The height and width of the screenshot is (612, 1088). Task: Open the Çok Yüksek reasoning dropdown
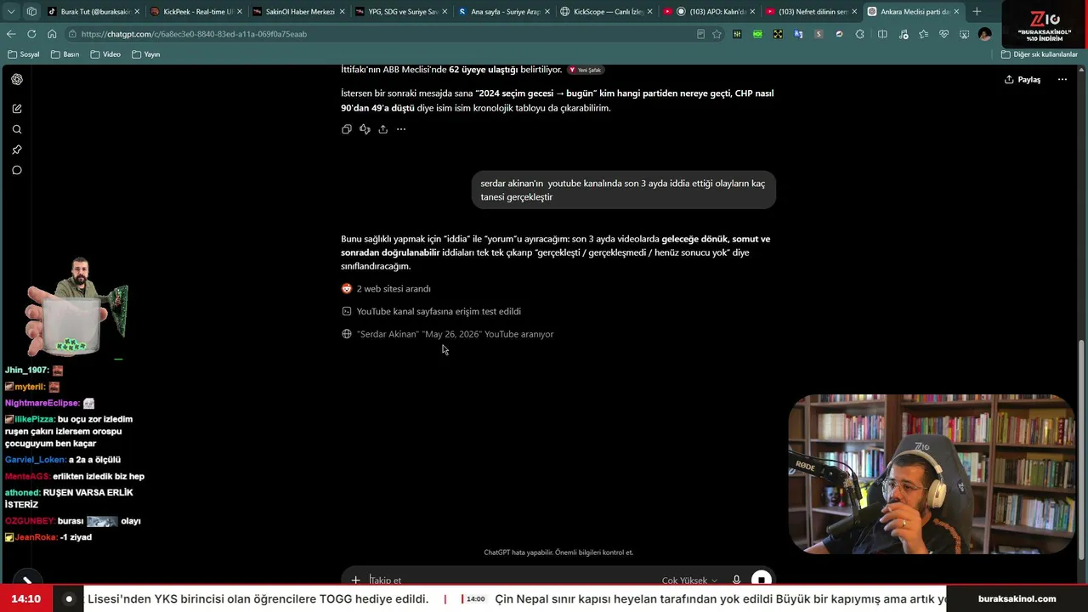pos(689,581)
